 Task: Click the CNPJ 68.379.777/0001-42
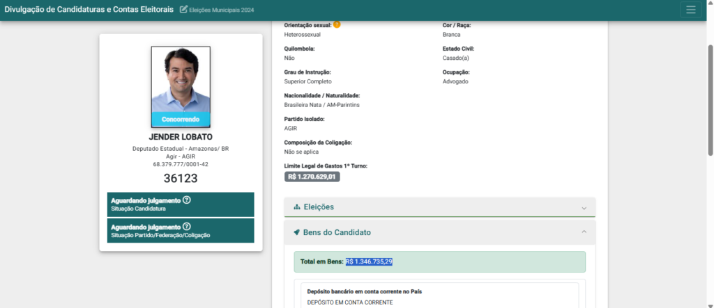(x=181, y=165)
